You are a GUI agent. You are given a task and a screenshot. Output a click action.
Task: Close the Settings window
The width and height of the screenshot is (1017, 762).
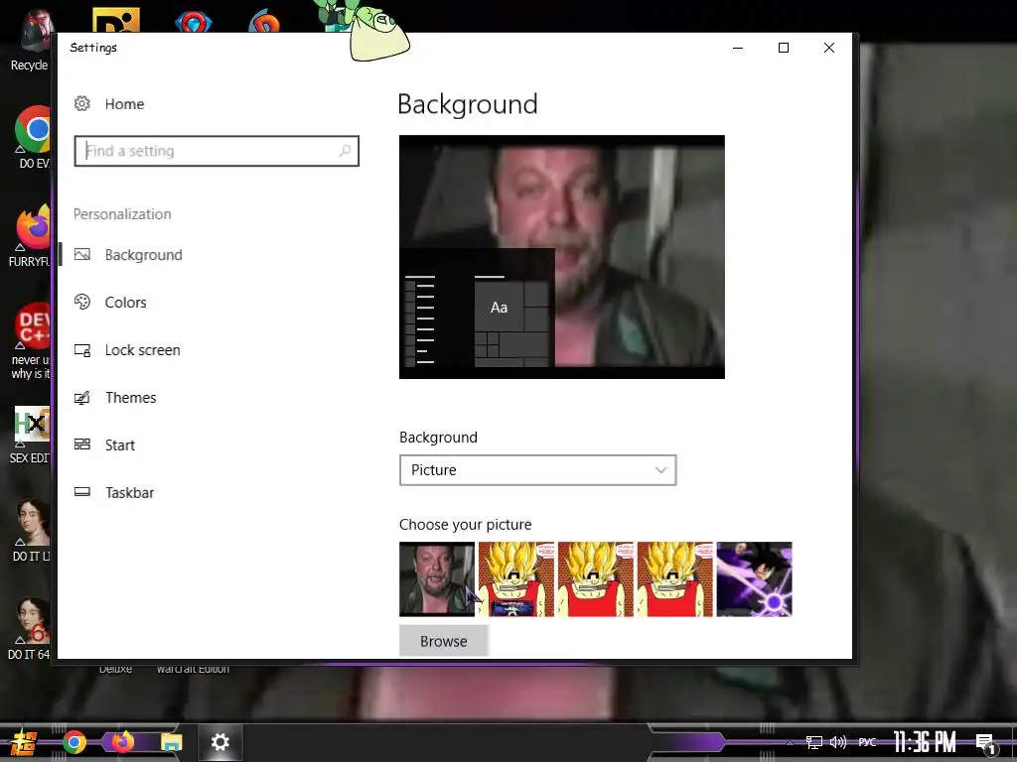(829, 48)
